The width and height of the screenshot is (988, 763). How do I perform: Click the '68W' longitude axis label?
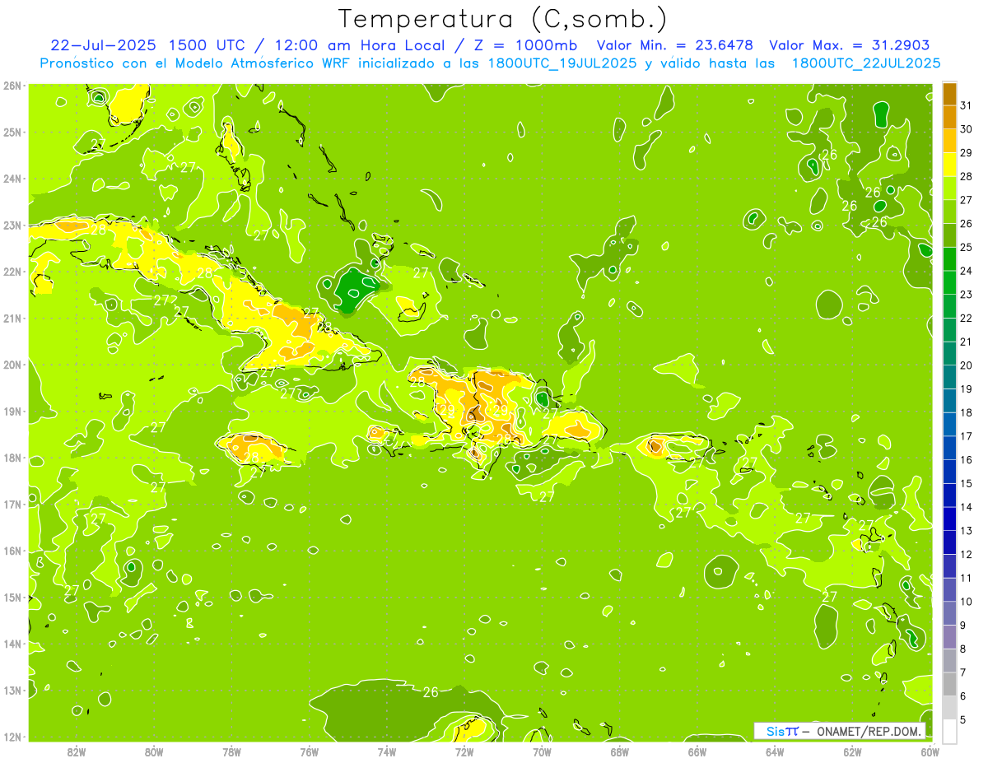click(x=619, y=751)
